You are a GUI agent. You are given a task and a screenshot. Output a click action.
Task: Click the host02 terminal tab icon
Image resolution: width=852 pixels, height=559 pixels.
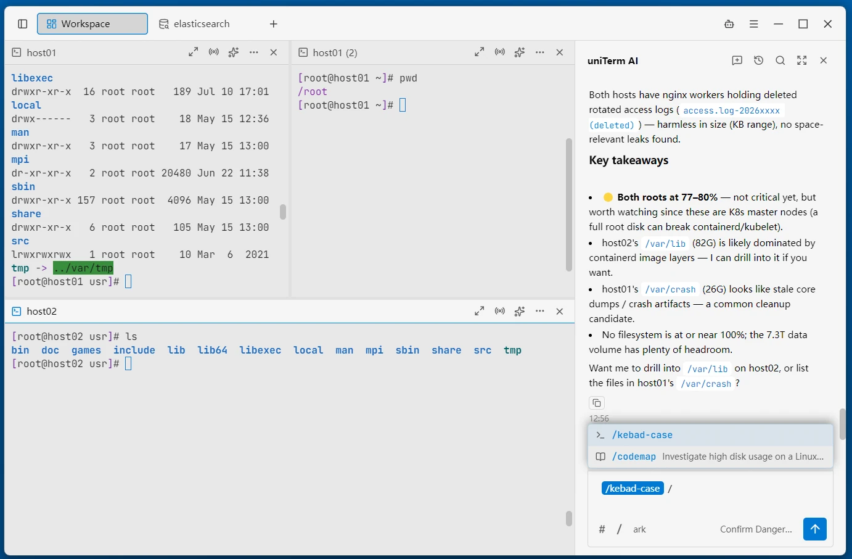pos(17,311)
